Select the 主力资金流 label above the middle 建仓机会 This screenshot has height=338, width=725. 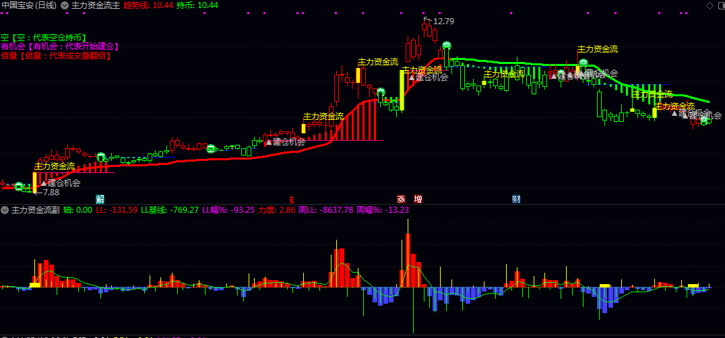coord(323,116)
